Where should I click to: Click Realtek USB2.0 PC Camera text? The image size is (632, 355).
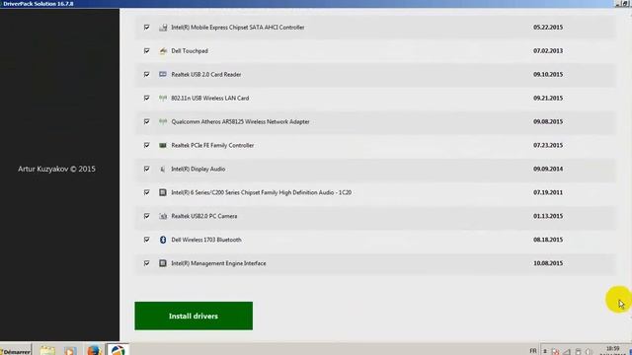click(x=204, y=216)
